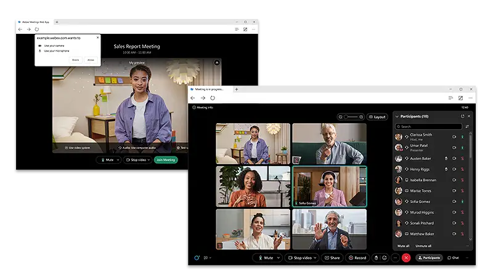The width and height of the screenshot is (493, 277).
Task: Click zoom out magnifier beside the grid slider
Action: [341, 117]
